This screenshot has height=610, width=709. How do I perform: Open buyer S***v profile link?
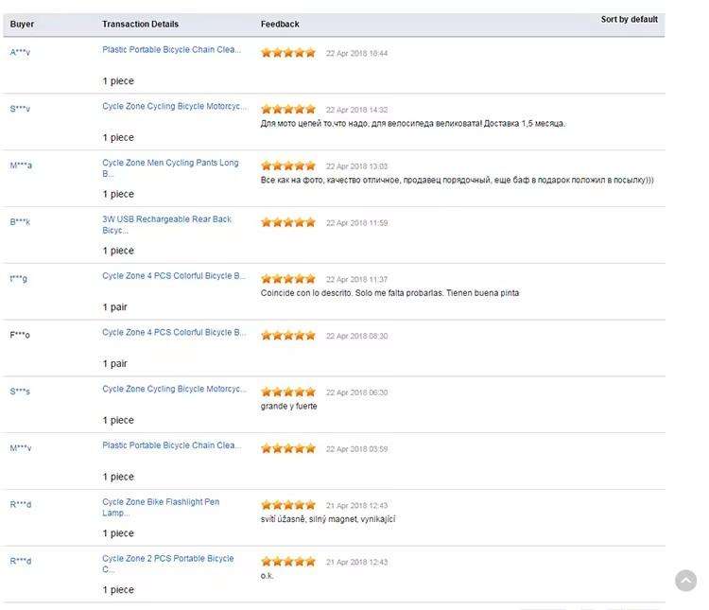[x=20, y=109]
